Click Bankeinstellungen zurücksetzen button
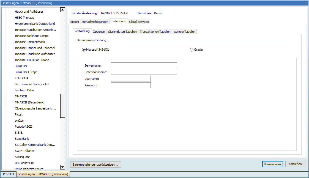Image resolution: width=309 pixels, height=178 pixels. (x=95, y=165)
